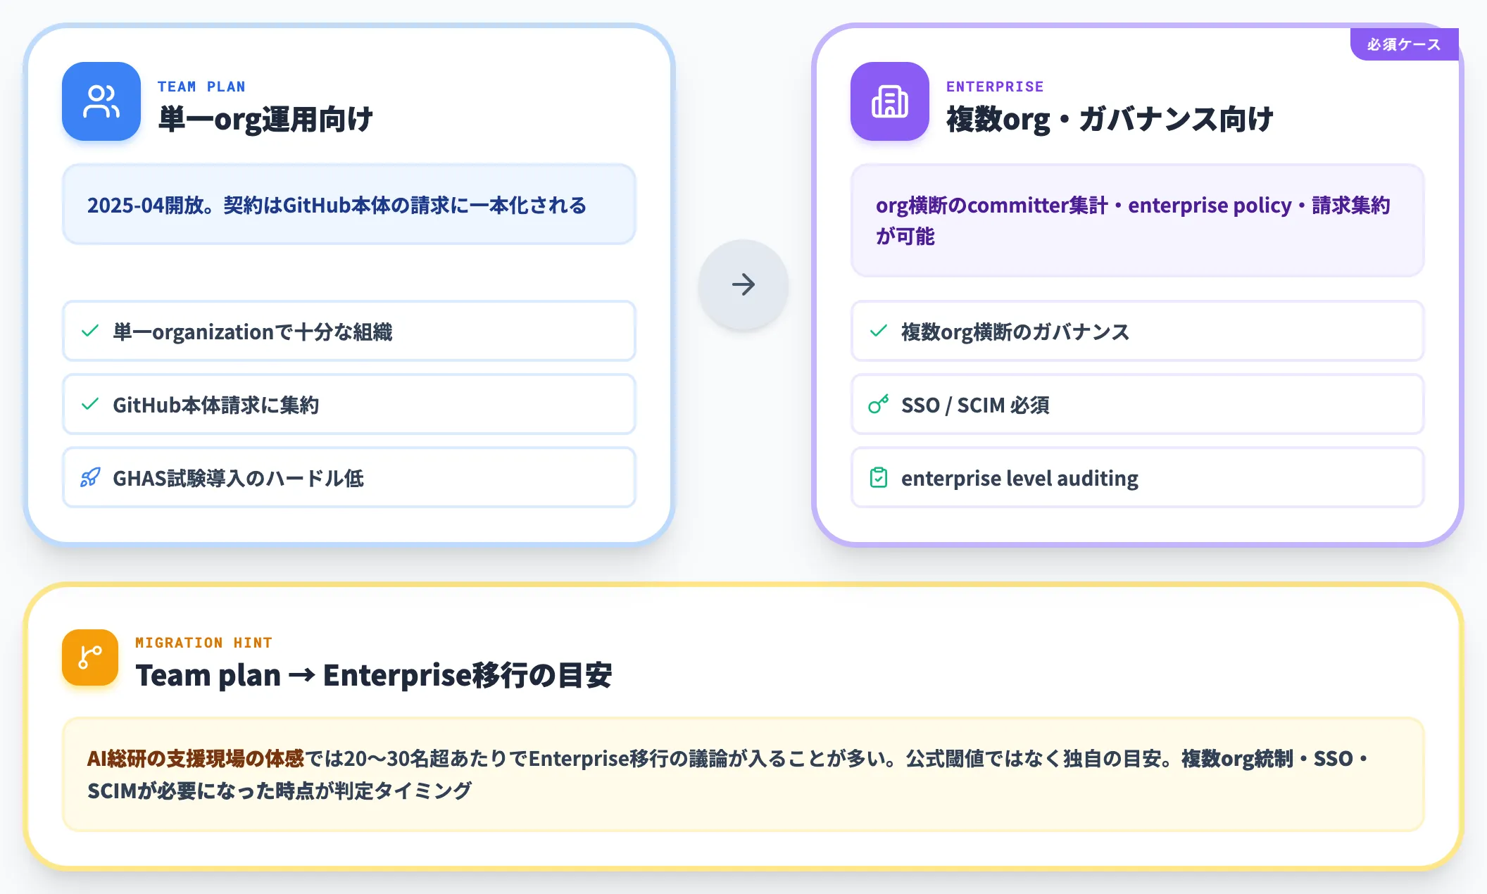Click key icon beside SSO / SCIM 必須

(879, 404)
